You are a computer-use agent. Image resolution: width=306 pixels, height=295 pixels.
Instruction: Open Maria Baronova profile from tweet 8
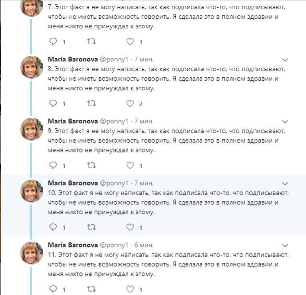73,59
